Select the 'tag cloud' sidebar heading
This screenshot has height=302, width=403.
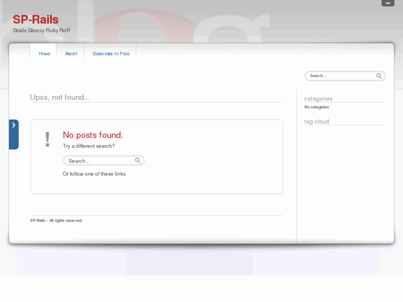click(x=317, y=121)
